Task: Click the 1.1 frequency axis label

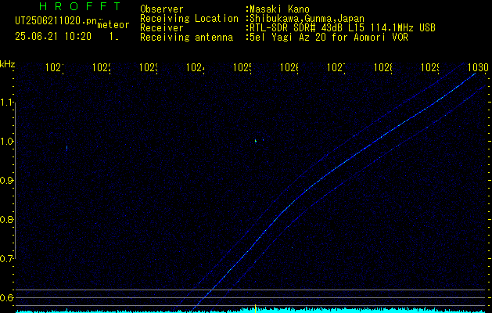Action: coord(6,103)
